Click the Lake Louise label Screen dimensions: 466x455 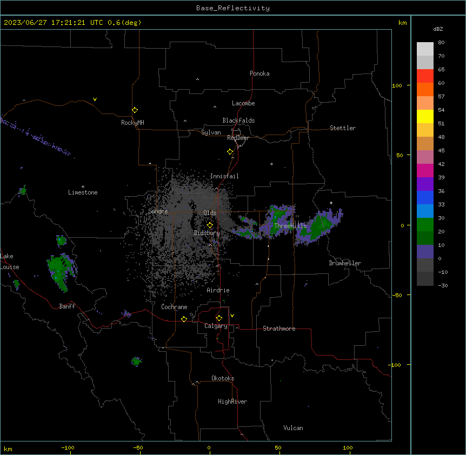[x=10, y=262]
